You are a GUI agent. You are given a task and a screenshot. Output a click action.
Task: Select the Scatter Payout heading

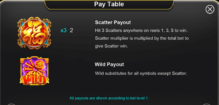[x=113, y=22]
